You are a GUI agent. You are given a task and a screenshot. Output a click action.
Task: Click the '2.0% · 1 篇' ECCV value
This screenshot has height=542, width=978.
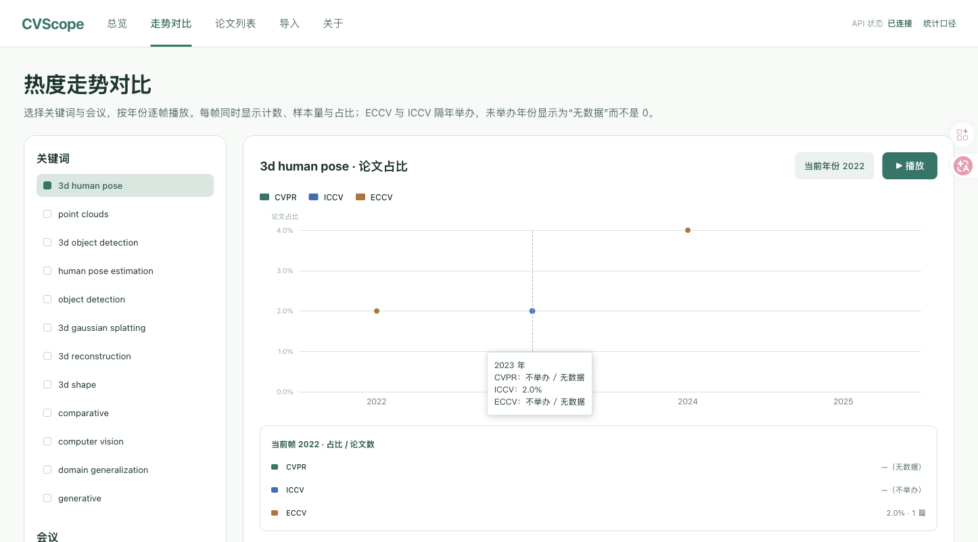(x=906, y=513)
